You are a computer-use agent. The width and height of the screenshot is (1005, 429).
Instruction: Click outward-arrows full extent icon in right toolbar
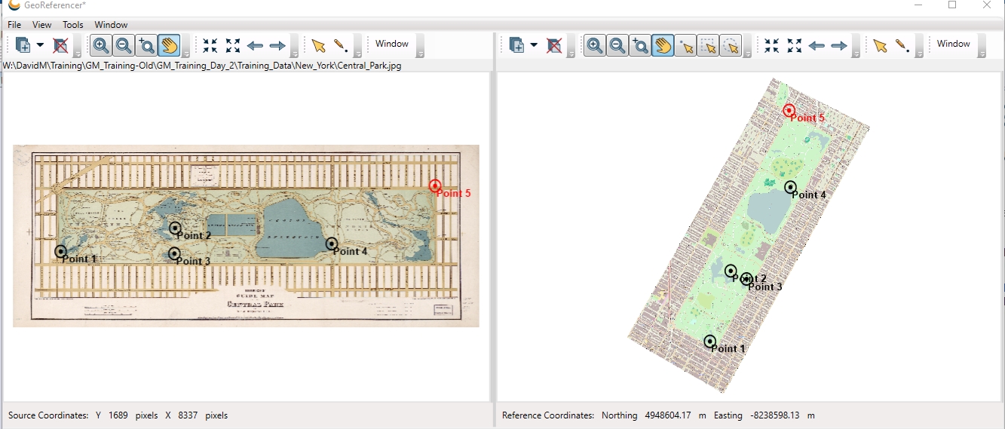coord(794,46)
